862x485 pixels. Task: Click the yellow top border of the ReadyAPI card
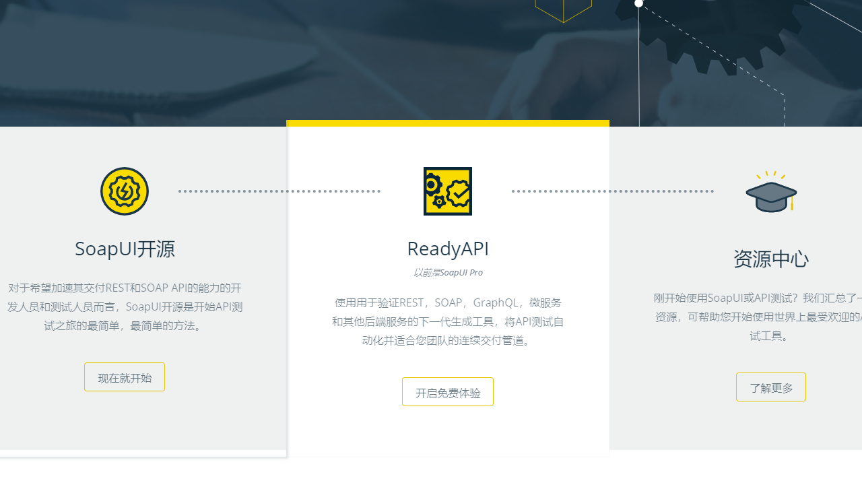(448, 123)
